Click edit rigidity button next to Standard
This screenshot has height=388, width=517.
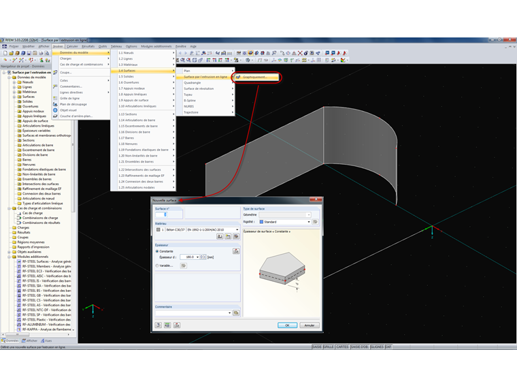point(315,222)
